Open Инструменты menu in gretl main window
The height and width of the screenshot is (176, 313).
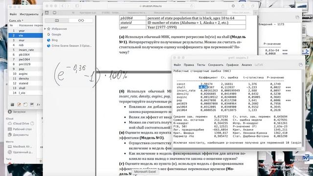coord(29,14)
